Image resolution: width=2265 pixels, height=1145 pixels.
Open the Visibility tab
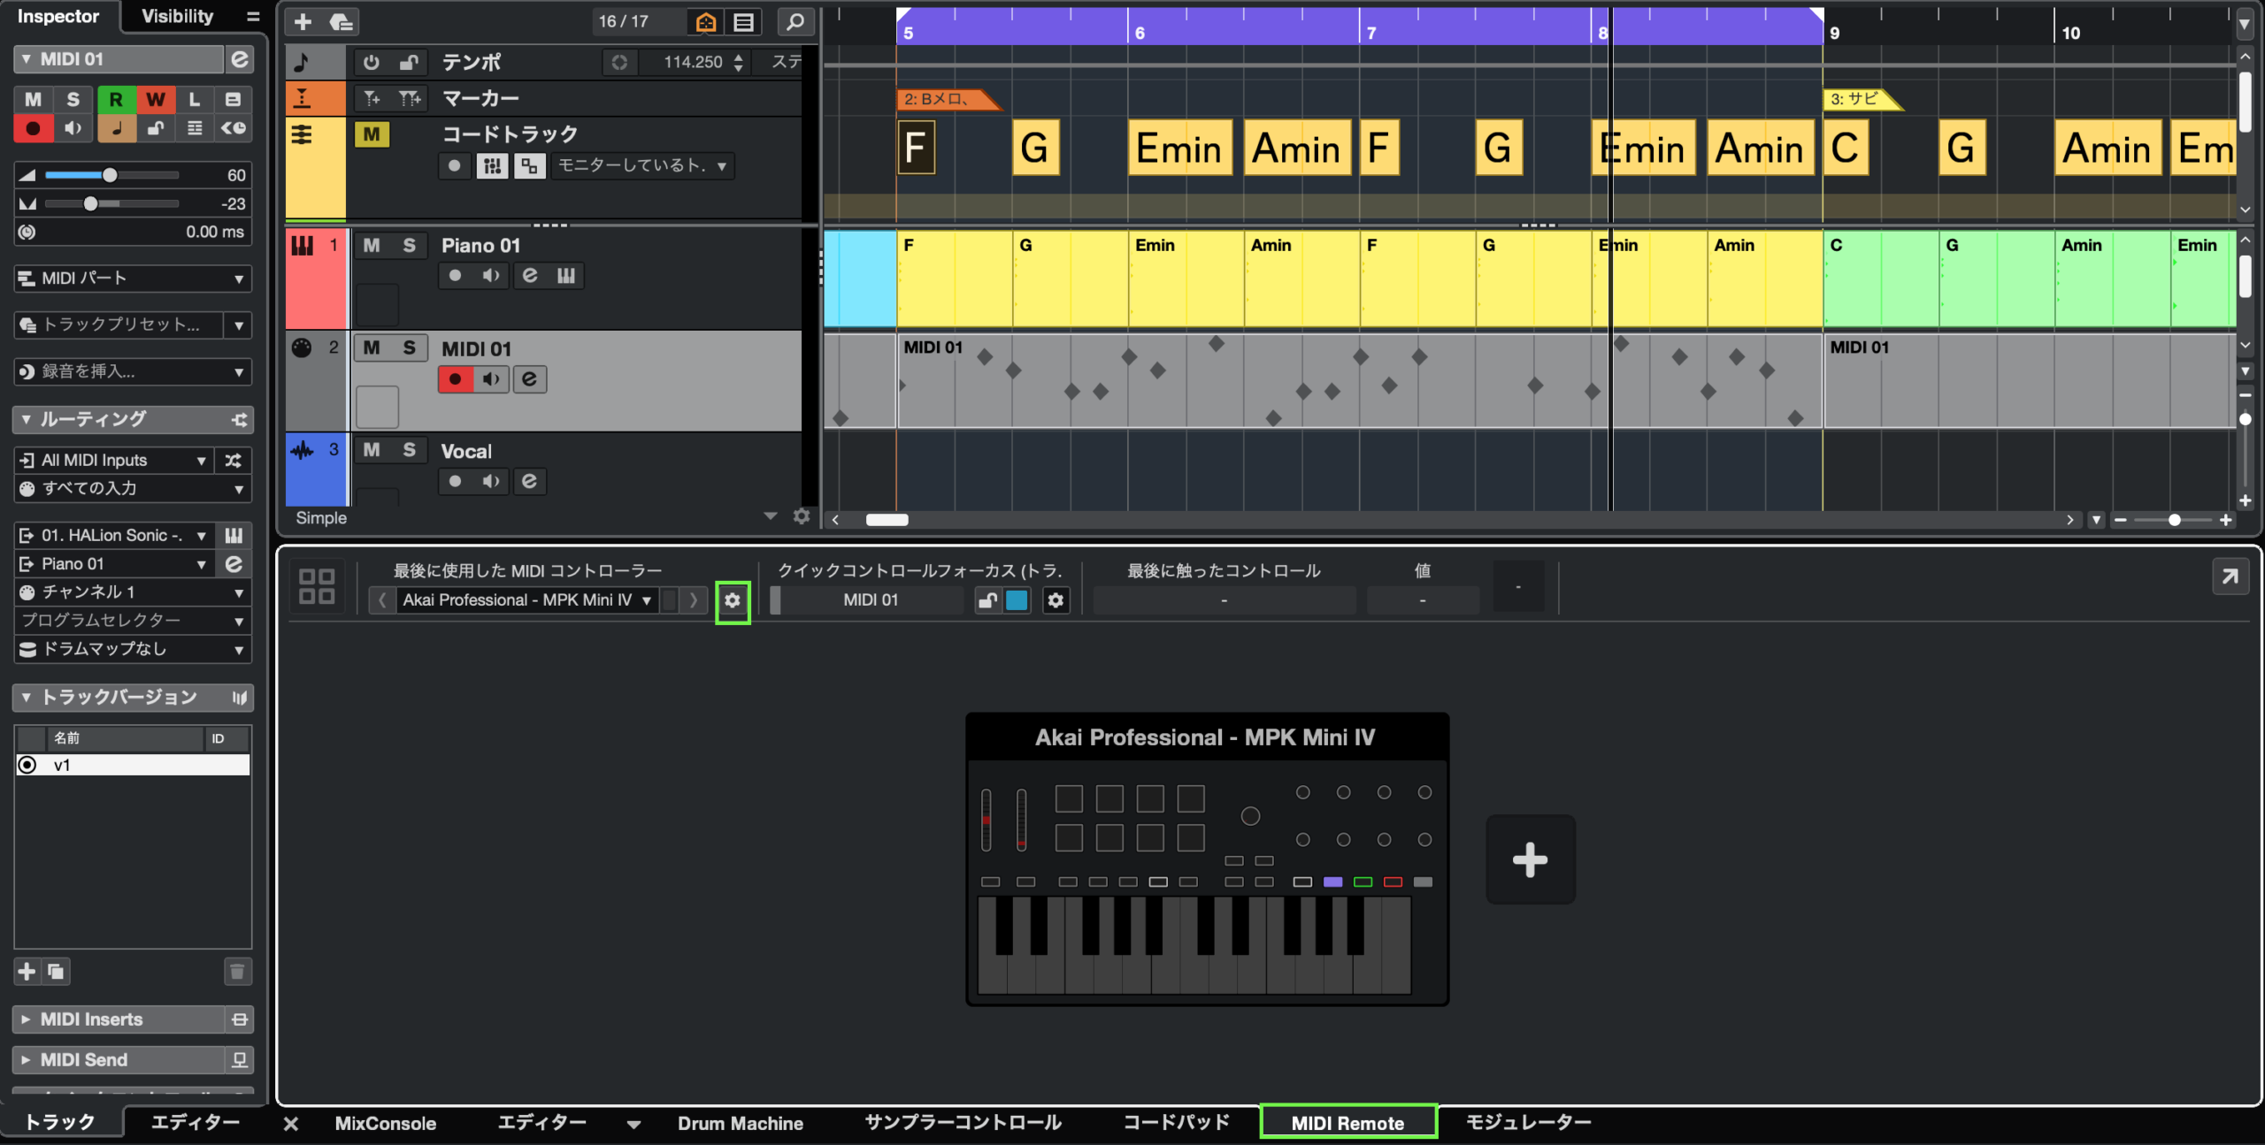coord(177,16)
